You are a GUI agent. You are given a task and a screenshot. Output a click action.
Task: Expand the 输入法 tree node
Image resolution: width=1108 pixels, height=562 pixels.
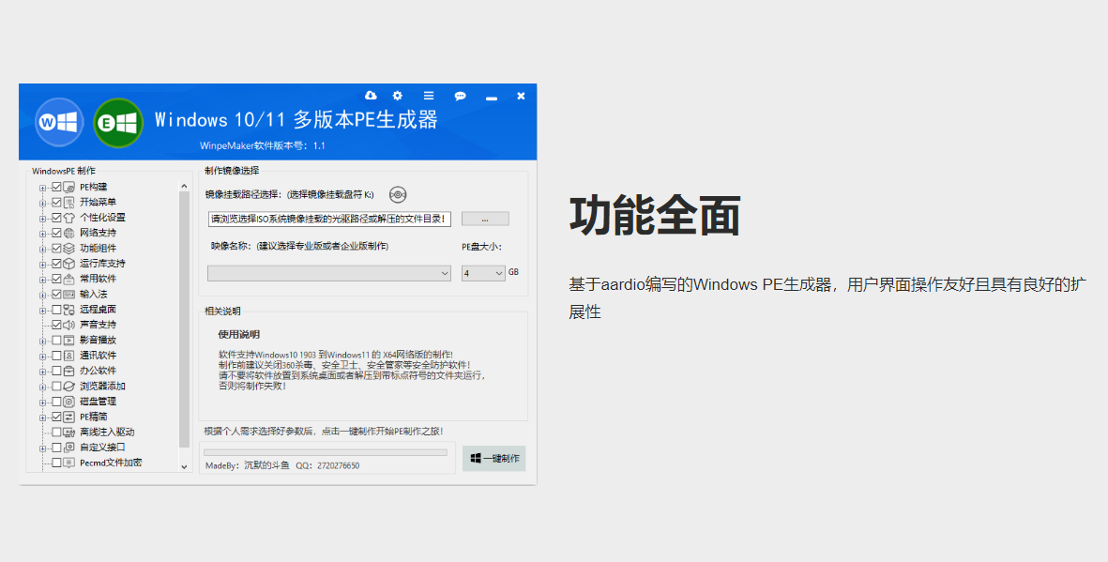pyautogui.click(x=42, y=295)
